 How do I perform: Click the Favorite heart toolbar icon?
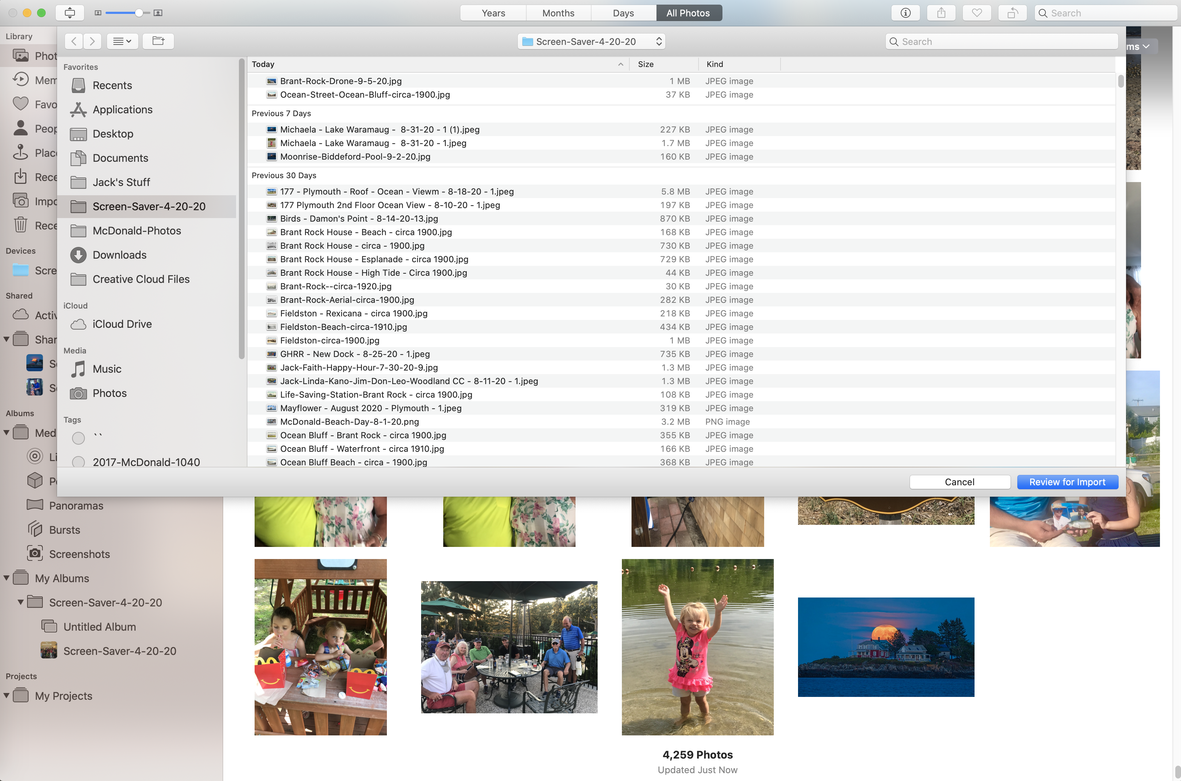point(977,13)
